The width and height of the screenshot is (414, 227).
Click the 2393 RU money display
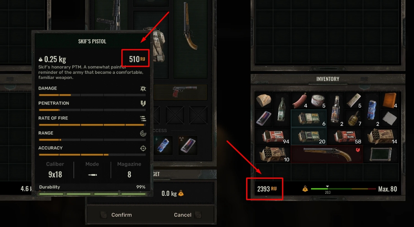click(x=267, y=189)
